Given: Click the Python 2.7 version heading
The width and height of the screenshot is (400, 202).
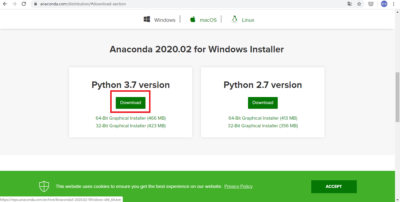Looking at the screenshot, I should click(x=263, y=85).
